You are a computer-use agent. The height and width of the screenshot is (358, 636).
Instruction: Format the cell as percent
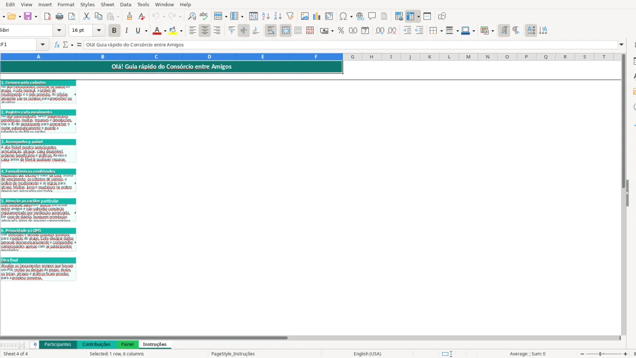(x=341, y=31)
